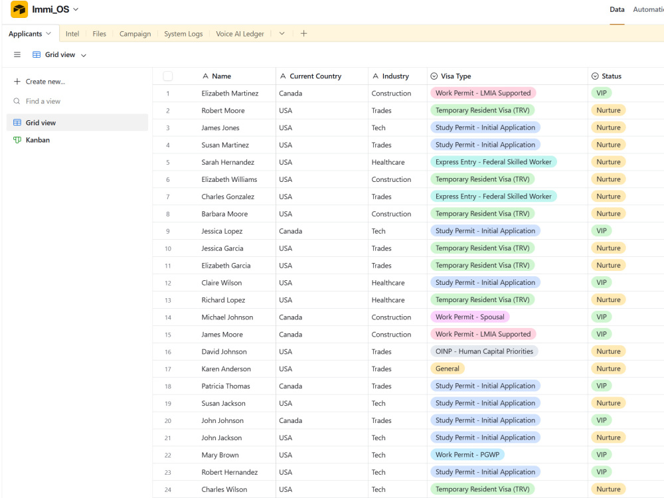
Task: Select the Voice AI Ledger tab
Action: pyautogui.click(x=240, y=34)
